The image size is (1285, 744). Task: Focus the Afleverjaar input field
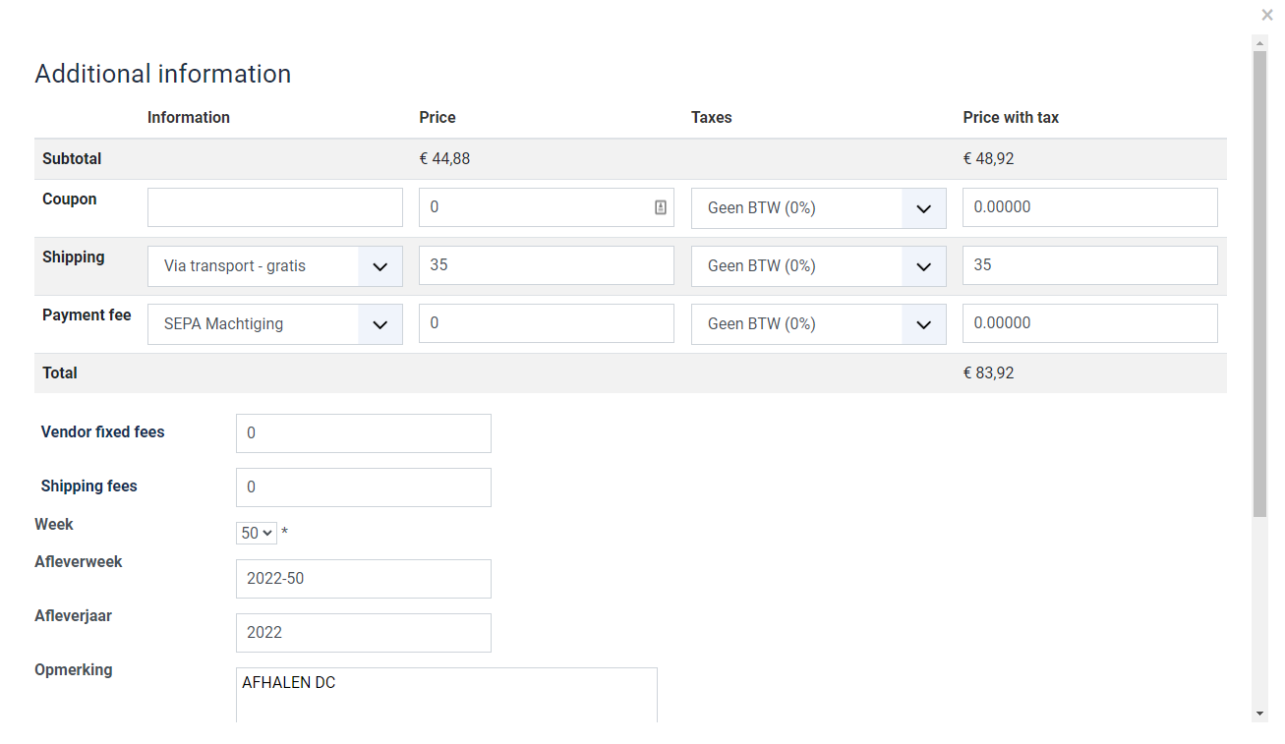pyautogui.click(x=363, y=633)
